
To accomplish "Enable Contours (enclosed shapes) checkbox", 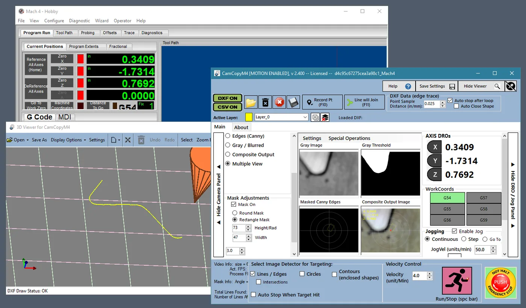I will point(334,275).
